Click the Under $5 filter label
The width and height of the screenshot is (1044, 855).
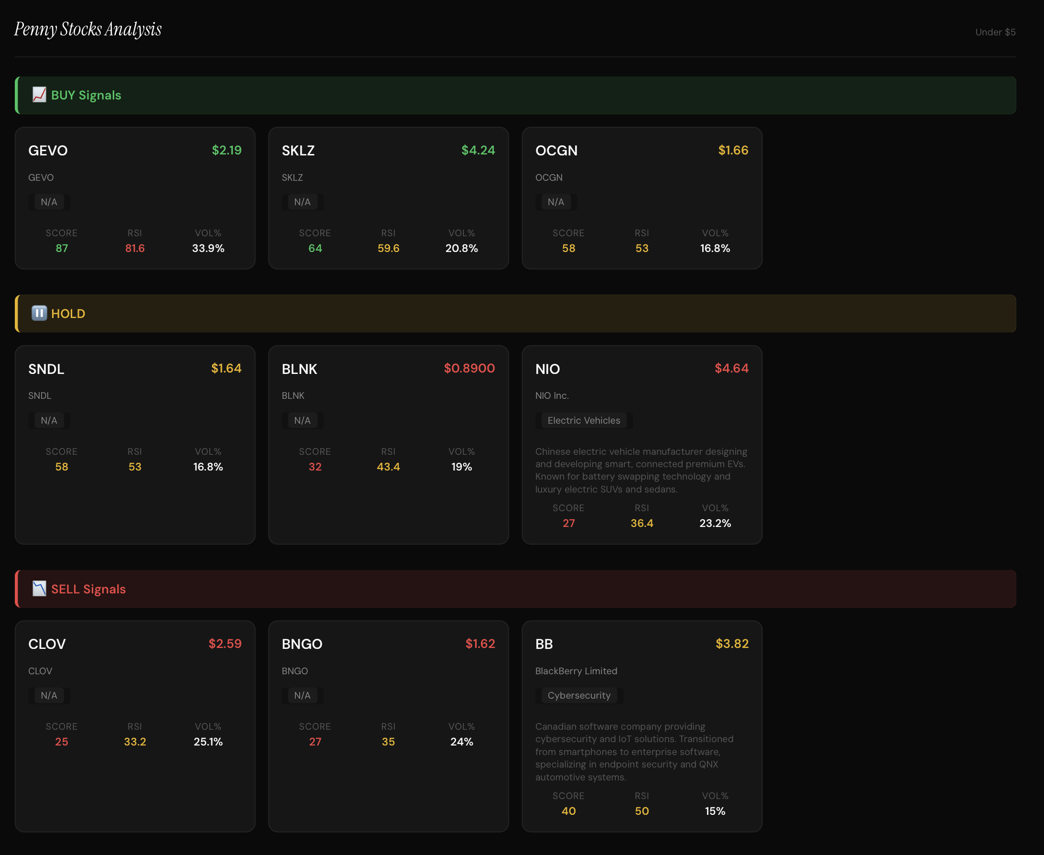(995, 32)
